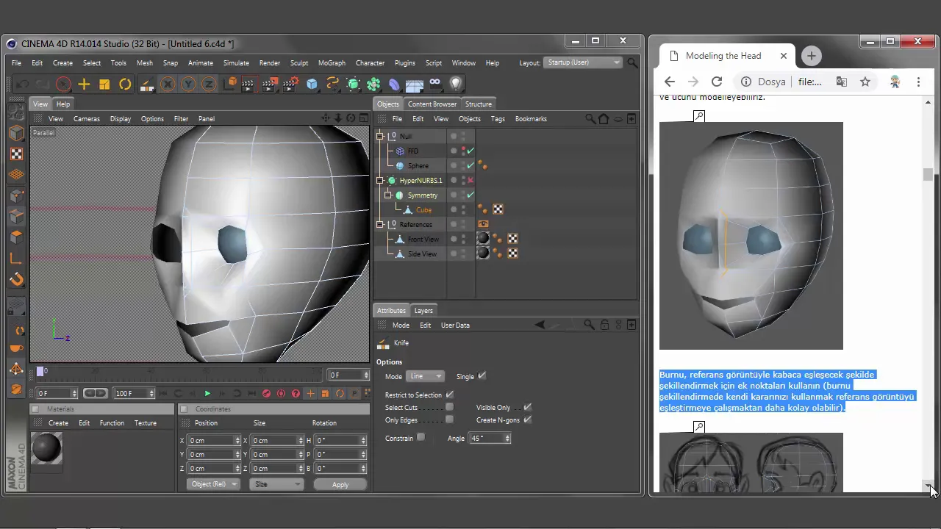Image resolution: width=941 pixels, height=529 pixels.
Task: Collapse the References hierarchy
Action: 381,224
